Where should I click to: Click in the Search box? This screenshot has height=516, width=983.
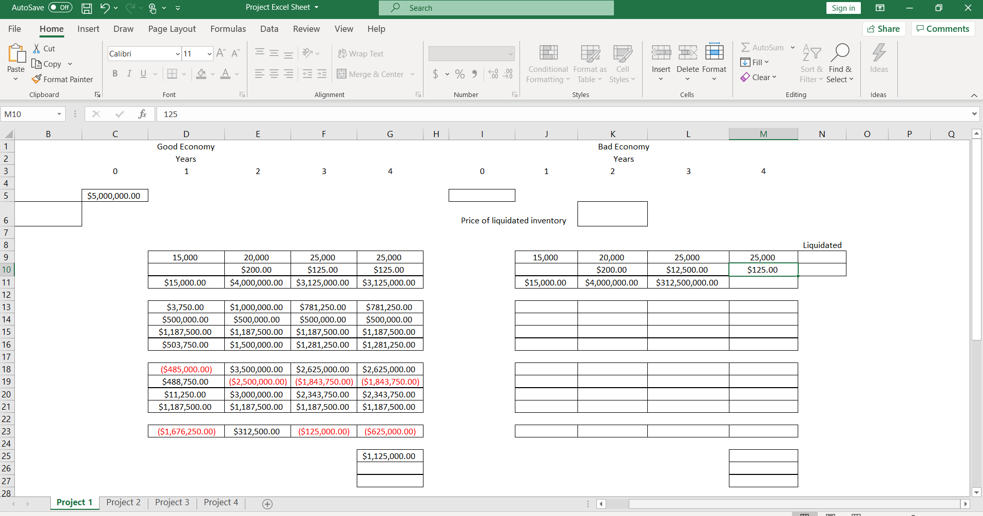tap(496, 8)
